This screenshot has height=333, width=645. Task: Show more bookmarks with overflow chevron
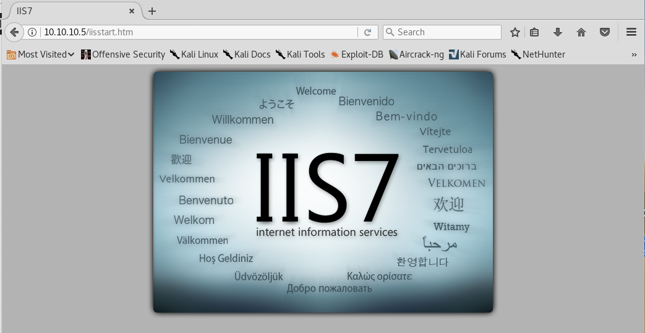(634, 54)
